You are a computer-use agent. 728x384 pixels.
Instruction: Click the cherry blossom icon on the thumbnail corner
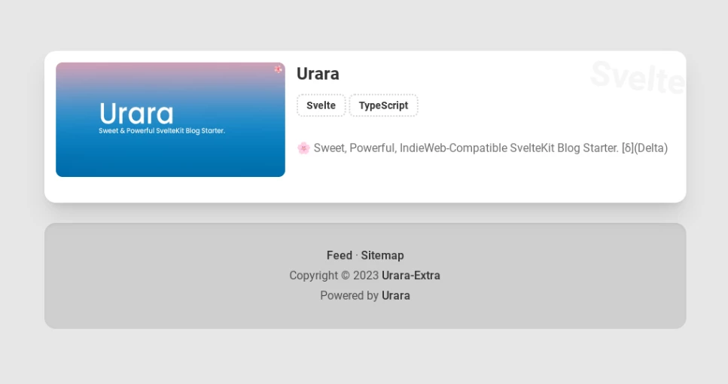[279, 69]
